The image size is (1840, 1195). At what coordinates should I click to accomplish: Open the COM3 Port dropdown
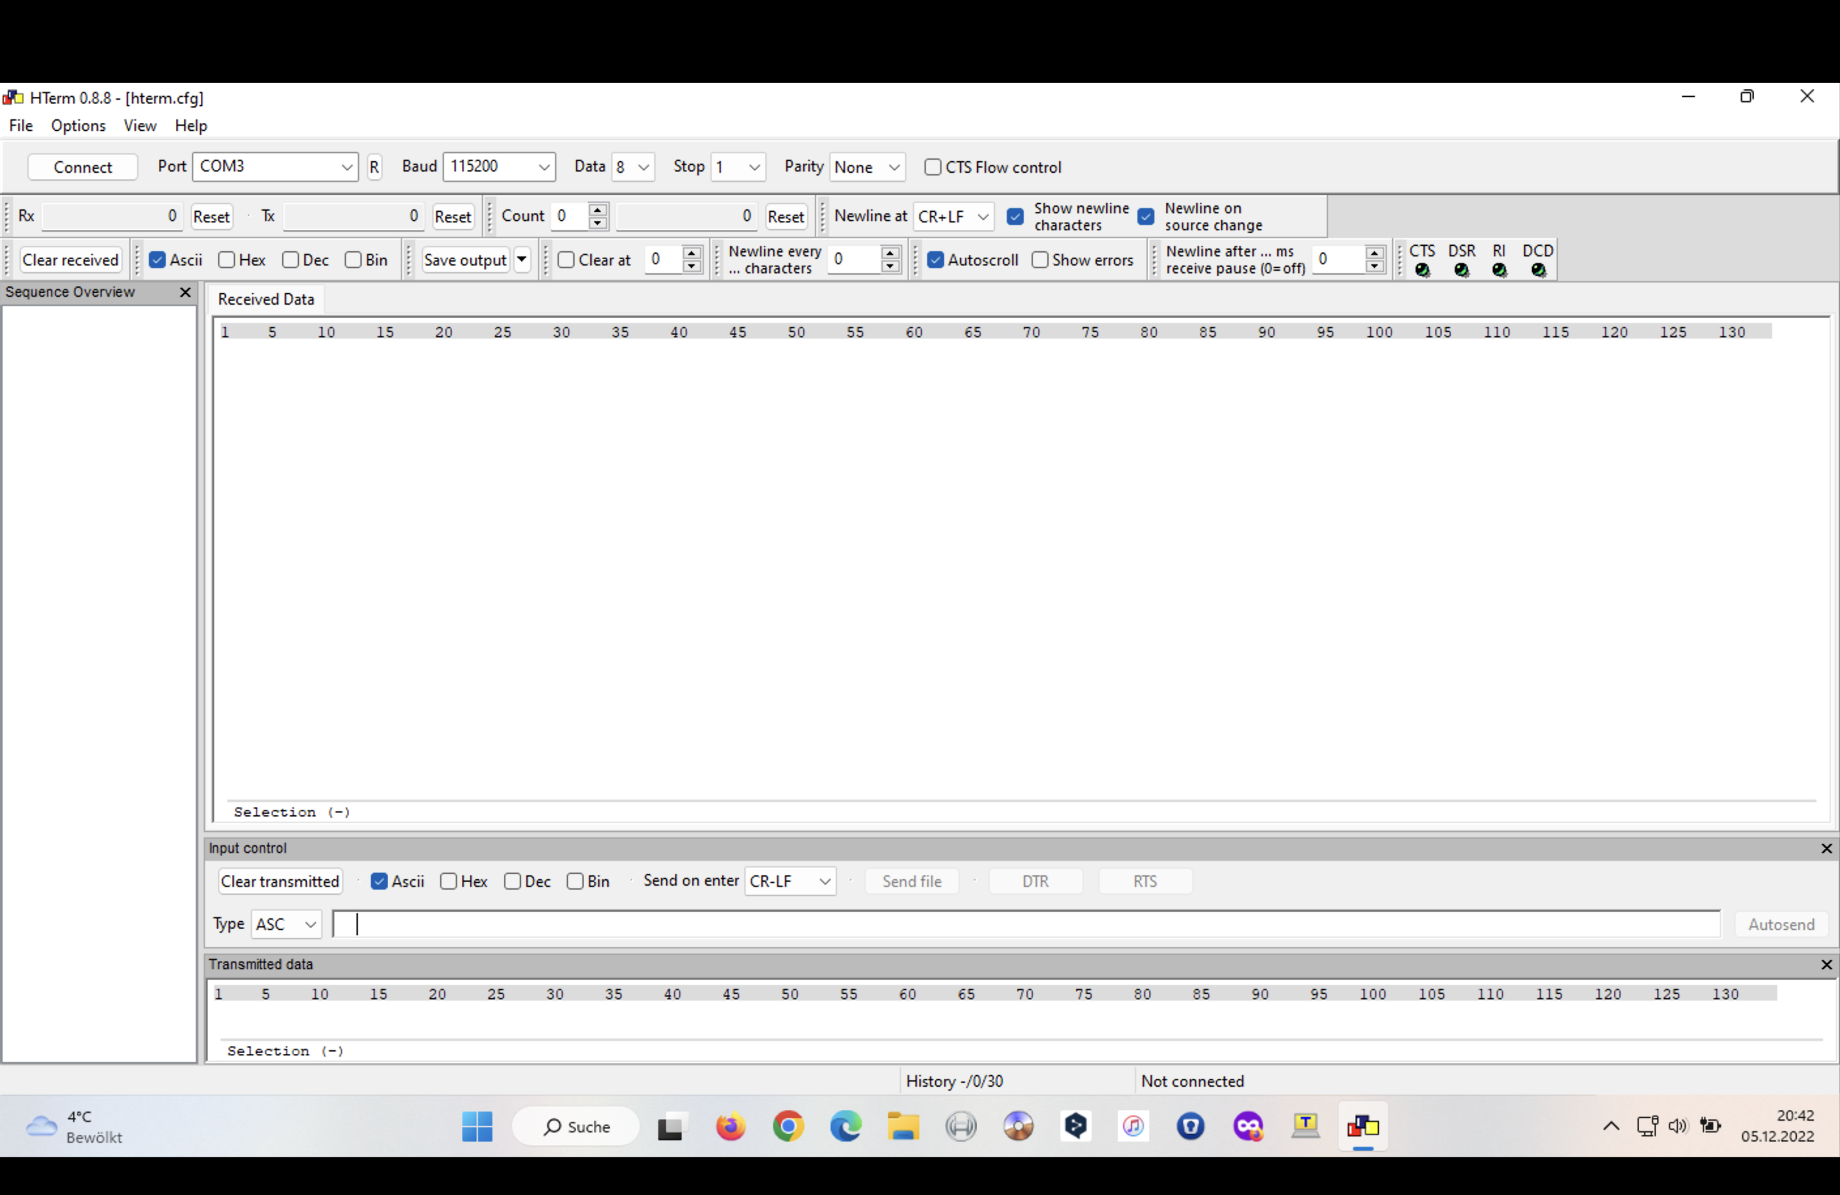(x=346, y=167)
